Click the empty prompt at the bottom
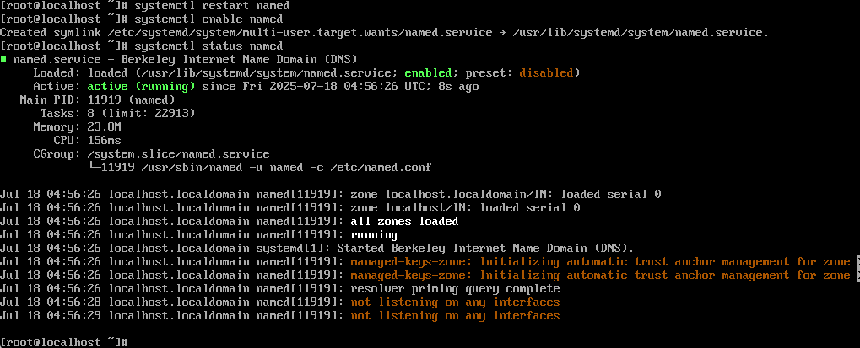 click(x=64, y=343)
